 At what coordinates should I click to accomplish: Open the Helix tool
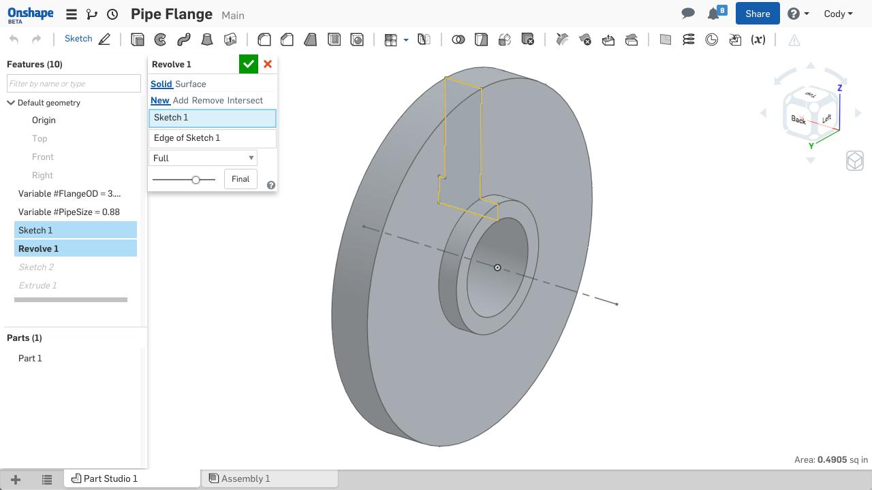[689, 39]
